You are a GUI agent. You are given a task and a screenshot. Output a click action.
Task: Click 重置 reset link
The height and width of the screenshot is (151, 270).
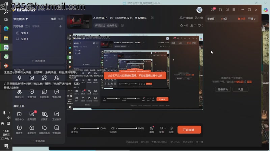tap(249, 82)
